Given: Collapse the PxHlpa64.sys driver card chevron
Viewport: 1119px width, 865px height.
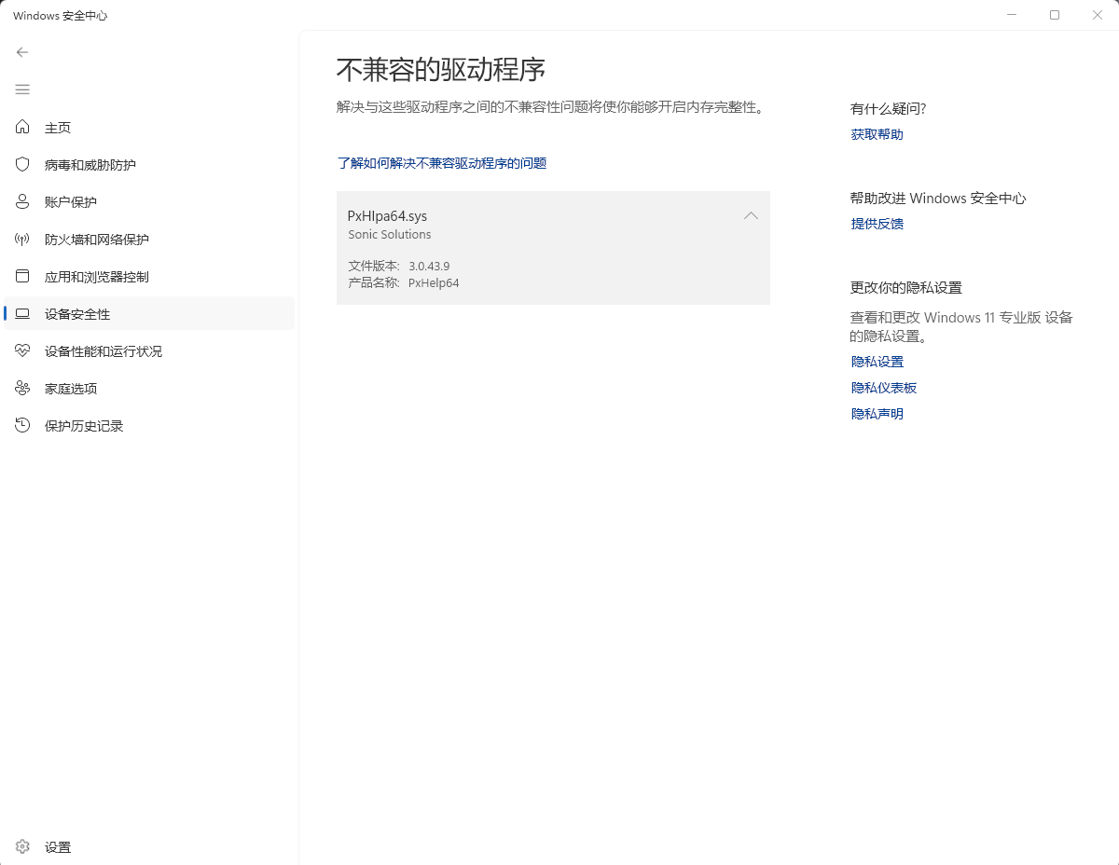Looking at the screenshot, I should coord(751,215).
